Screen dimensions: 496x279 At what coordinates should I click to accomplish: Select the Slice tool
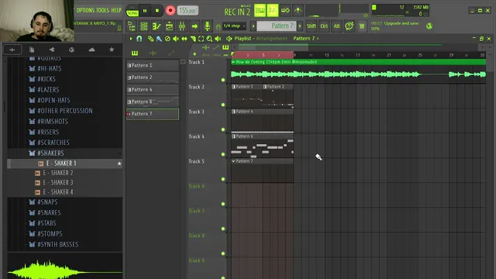[x=193, y=39]
